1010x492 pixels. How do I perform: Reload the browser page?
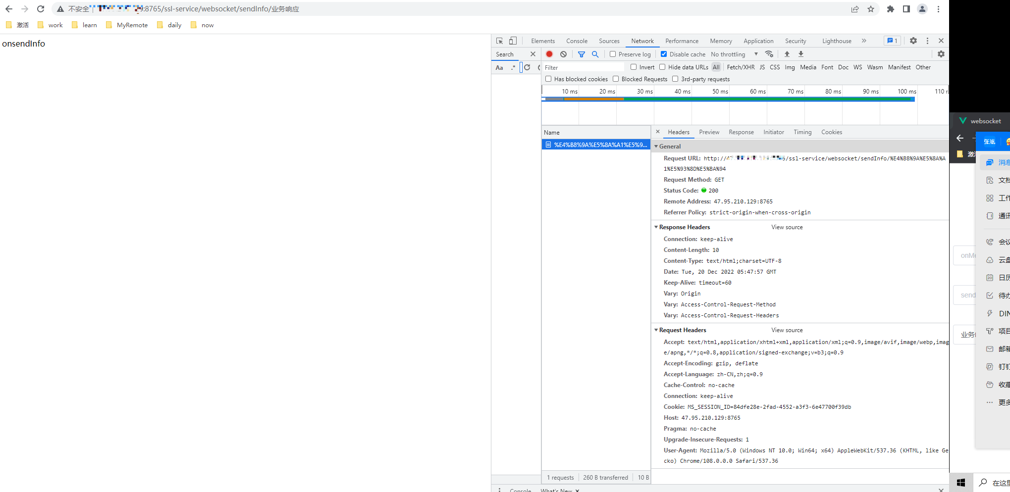point(41,9)
